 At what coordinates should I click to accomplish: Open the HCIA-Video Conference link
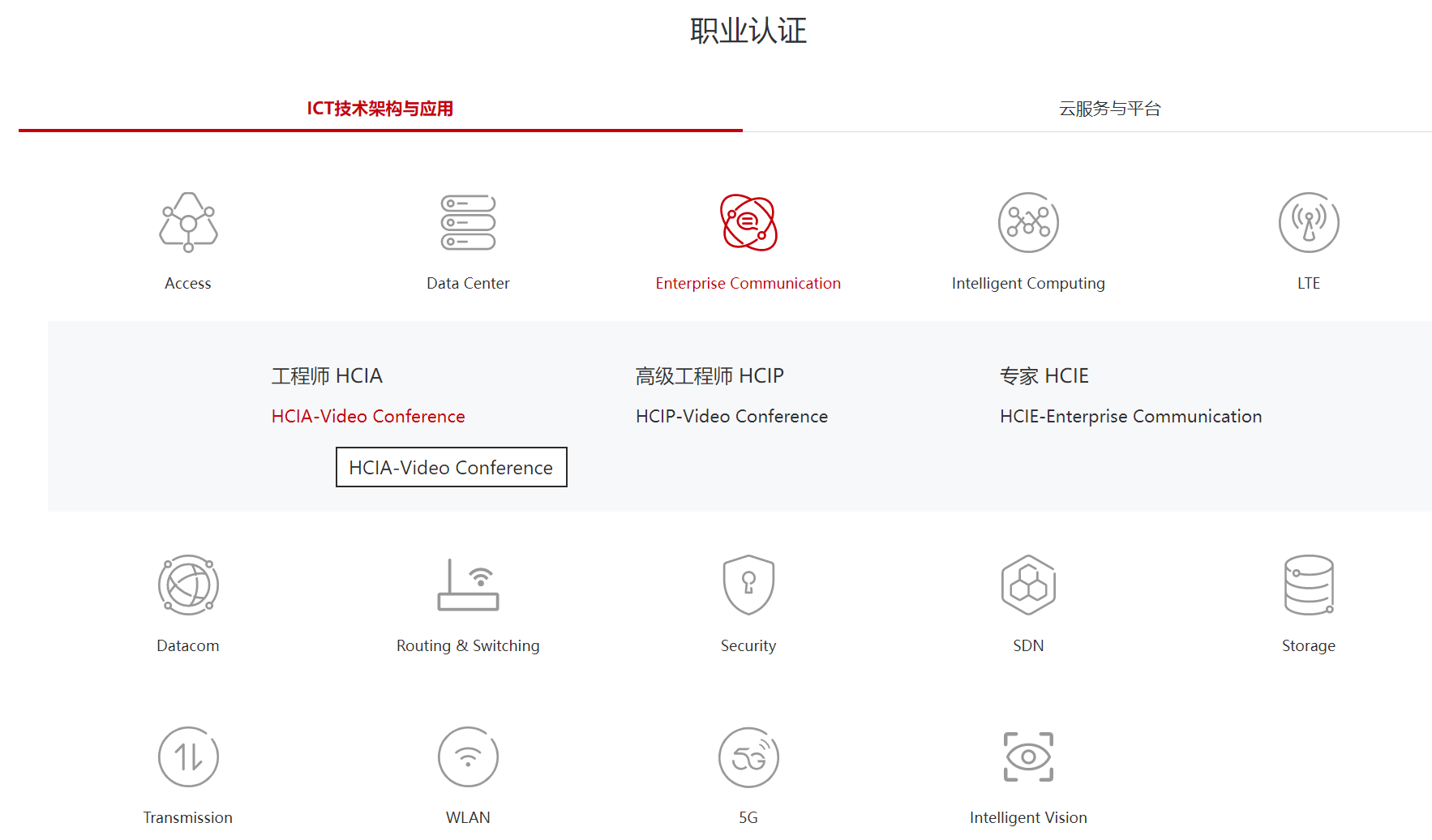pos(367,416)
